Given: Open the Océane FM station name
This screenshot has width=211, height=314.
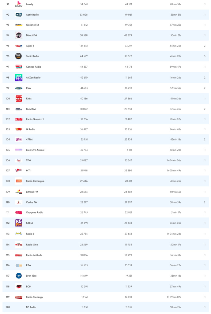Looking at the screenshot, I should click(32, 25).
